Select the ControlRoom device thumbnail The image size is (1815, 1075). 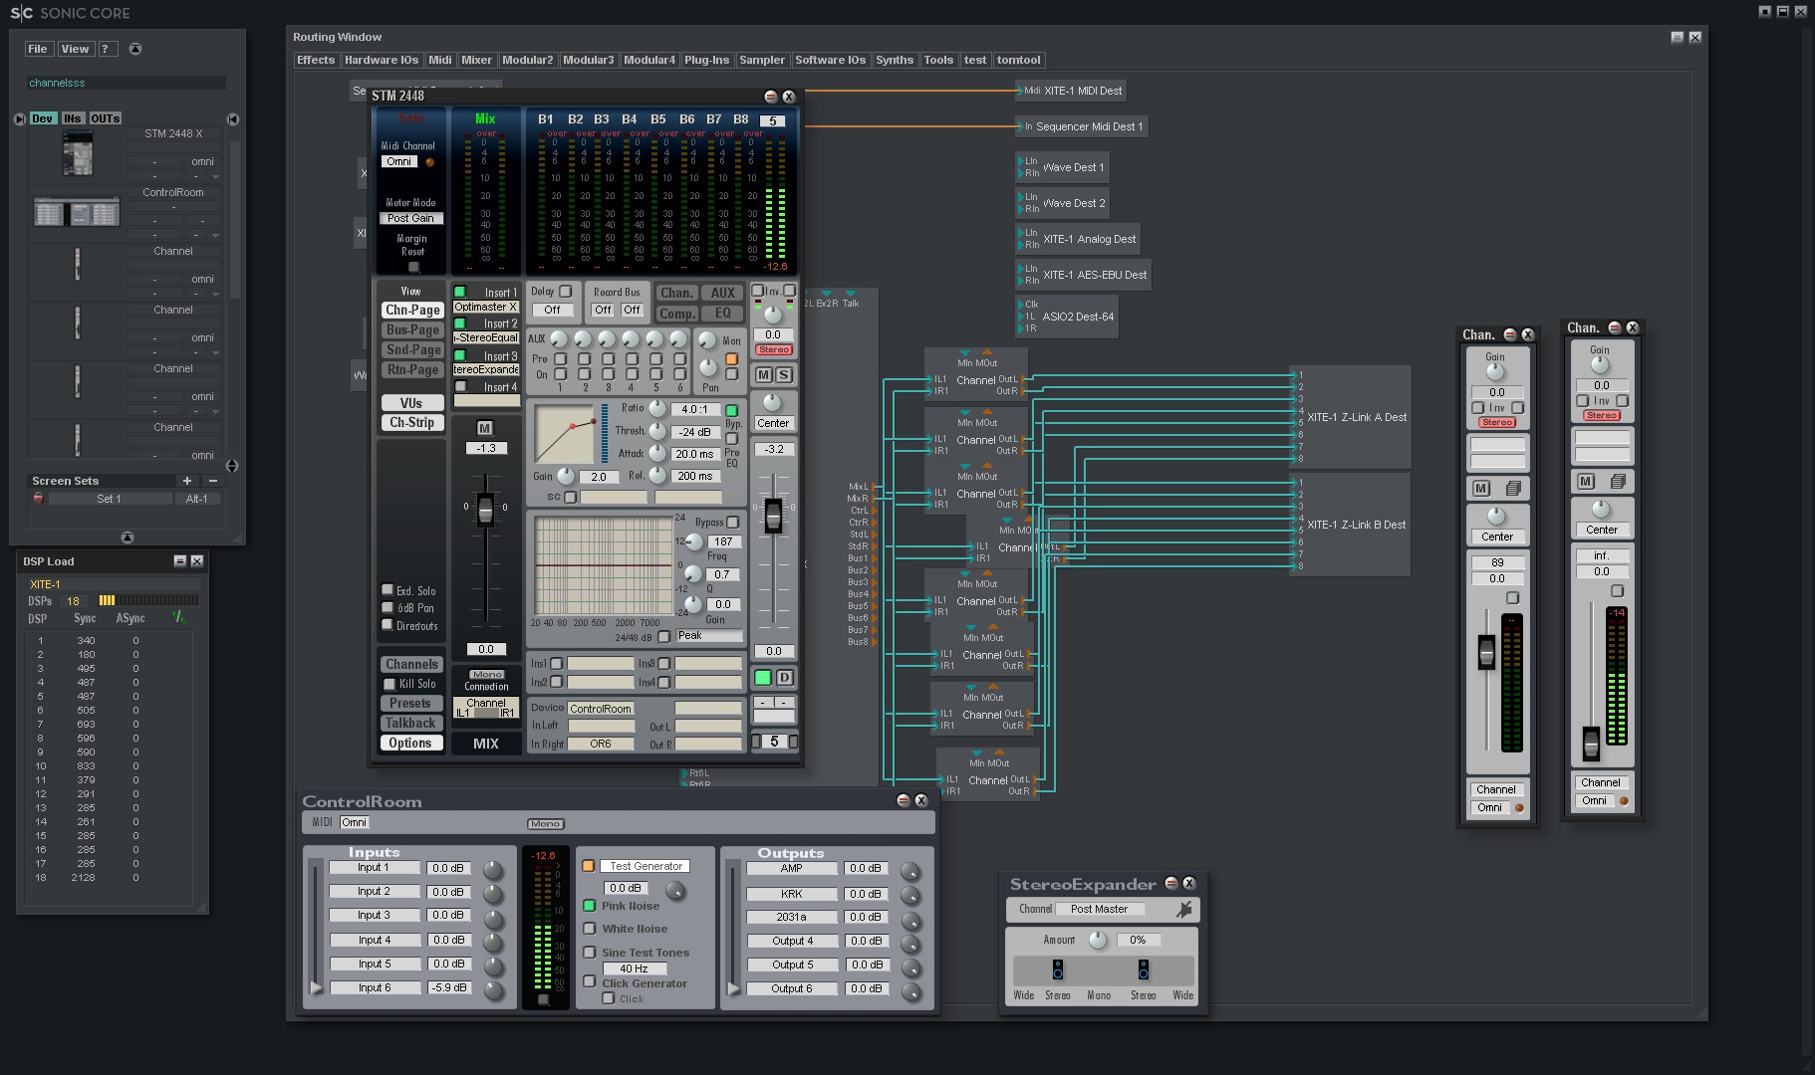tap(77, 212)
